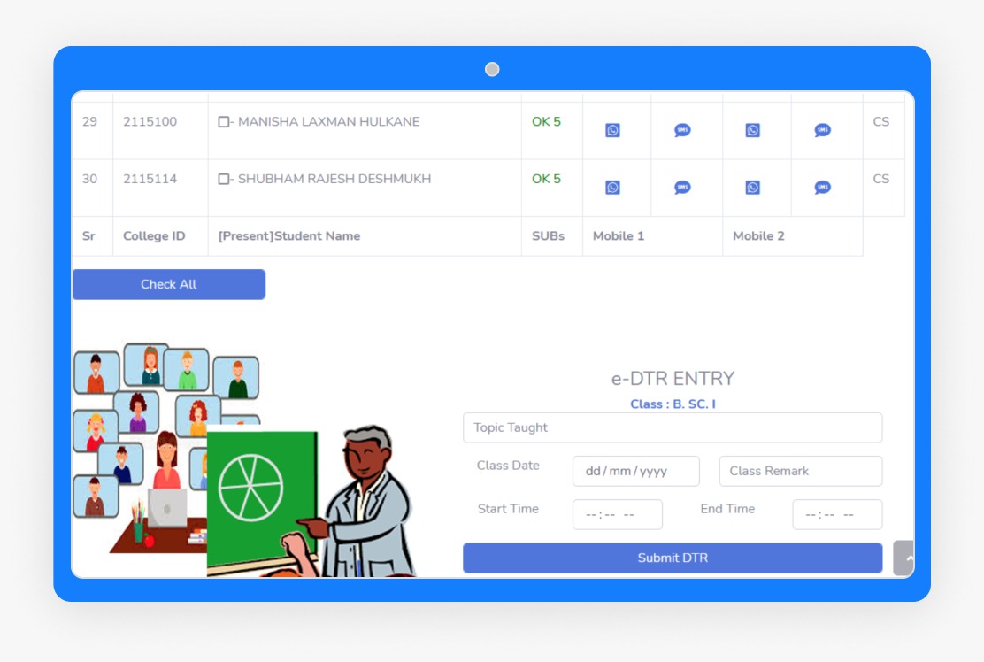Screen dimensions: 984x662
Task: Send SMS to Shubham Deshmukh's Mobile 2
Action: tap(823, 188)
